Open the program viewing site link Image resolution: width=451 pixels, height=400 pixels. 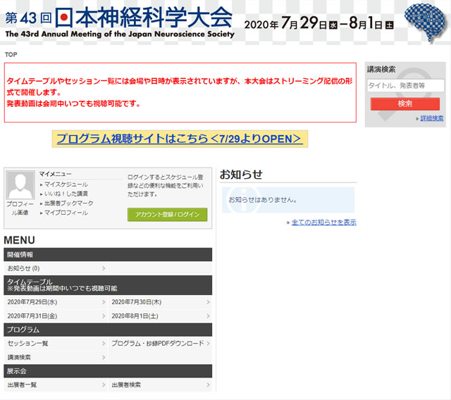180,139
